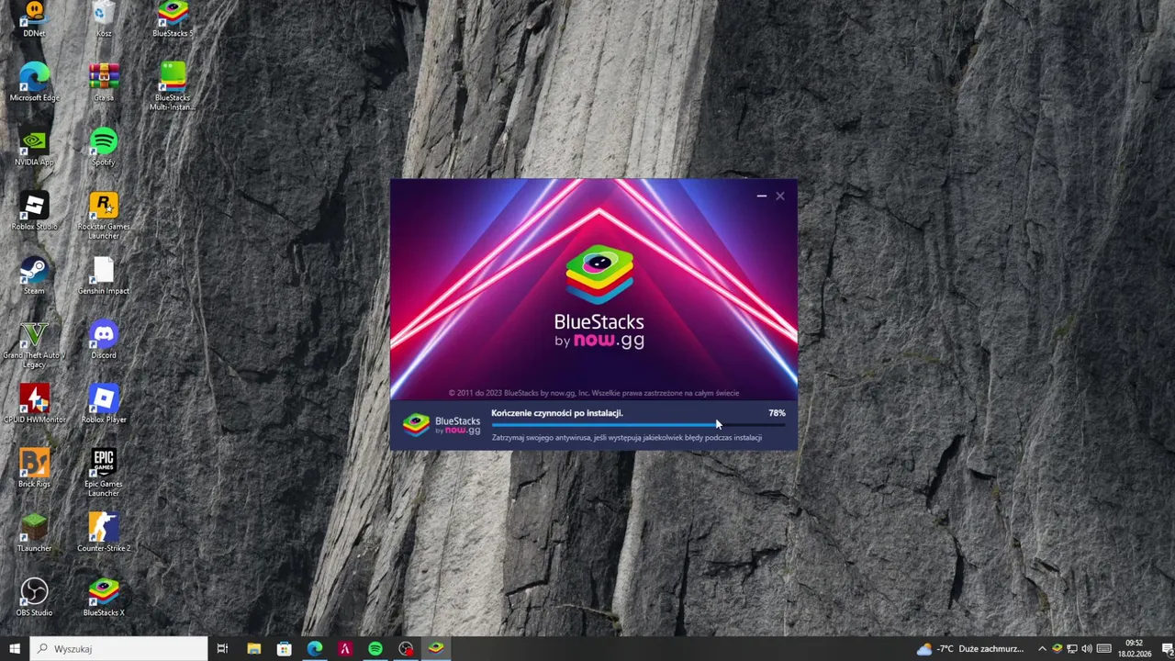Click the 'Kończenie czynności po instalacji' status text
The image size is (1175, 661).
pyautogui.click(x=556, y=413)
